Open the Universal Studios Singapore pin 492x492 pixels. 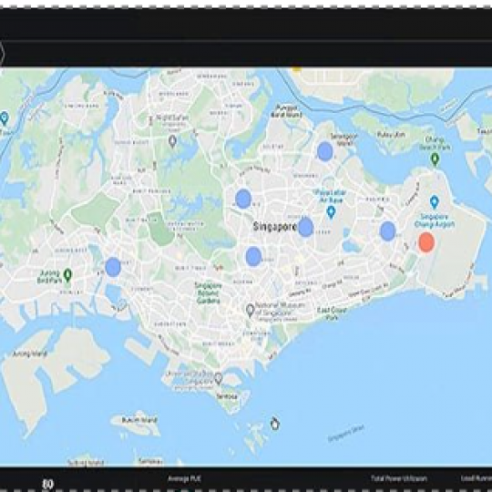tap(219, 379)
